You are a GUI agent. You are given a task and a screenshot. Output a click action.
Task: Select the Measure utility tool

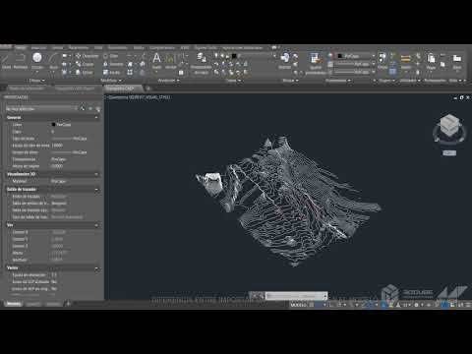(405, 61)
